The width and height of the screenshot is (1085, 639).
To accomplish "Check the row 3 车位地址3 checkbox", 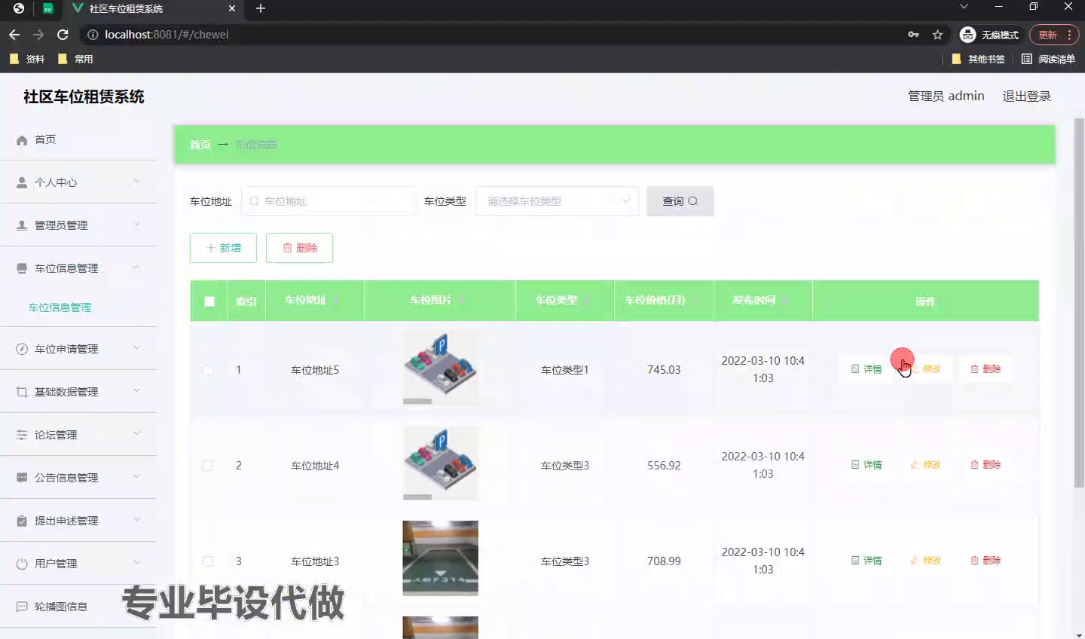I will coord(208,561).
